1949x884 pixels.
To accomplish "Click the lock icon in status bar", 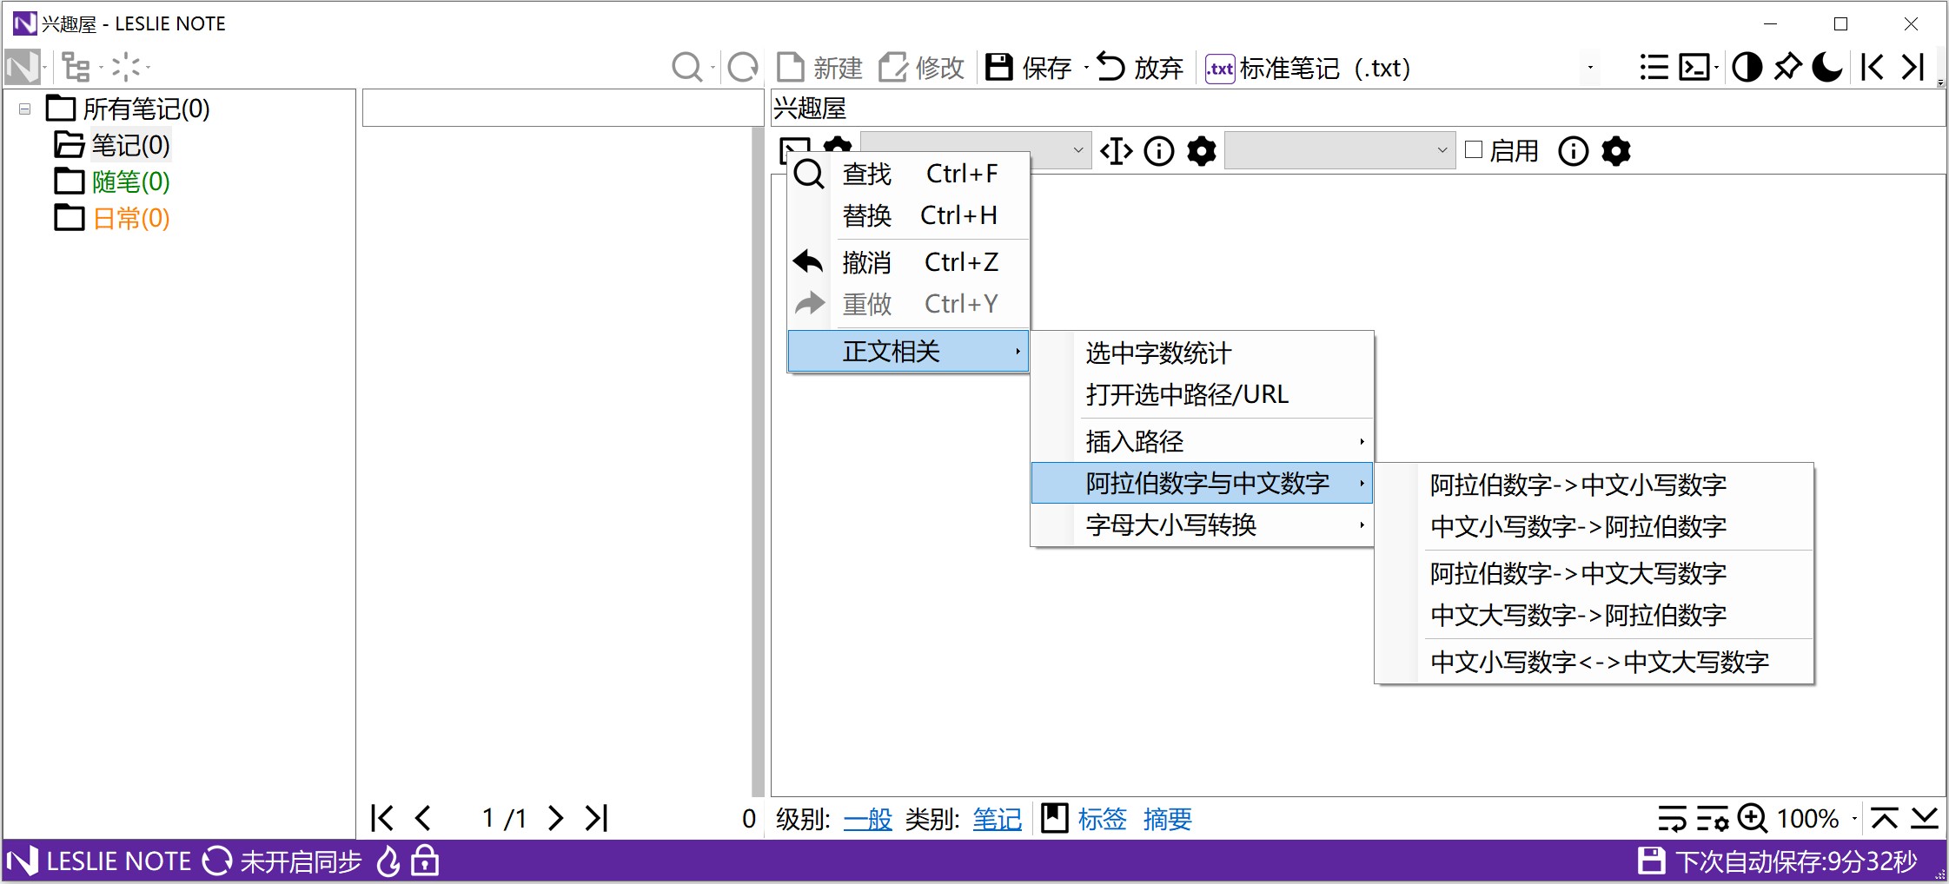I will click(x=424, y=861).
